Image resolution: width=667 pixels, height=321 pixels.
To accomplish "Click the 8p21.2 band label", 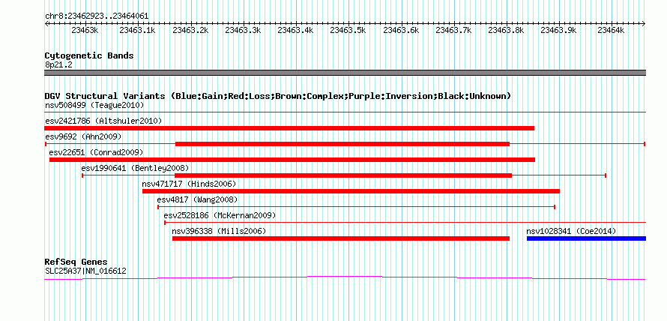I will pyautogui.click(x=57, y=65).
